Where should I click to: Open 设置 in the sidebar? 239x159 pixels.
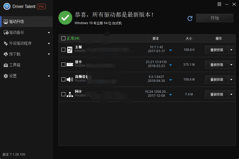coord(26,76)
